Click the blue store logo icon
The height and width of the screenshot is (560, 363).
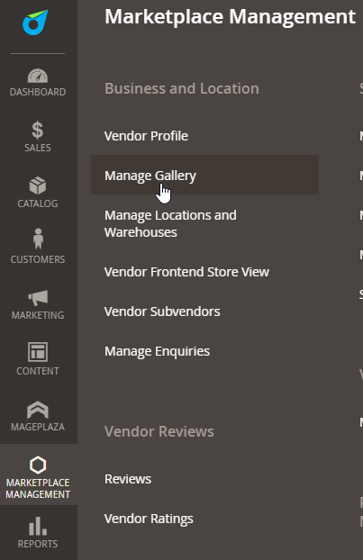point(35,23)
